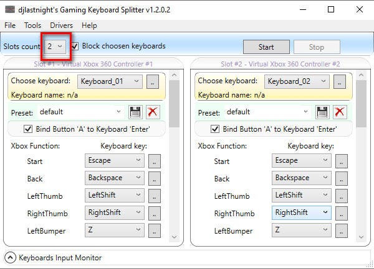
Task: Click Slot #2 Virtual Xbox 360 Controller header
Action: tap(280, 64)
